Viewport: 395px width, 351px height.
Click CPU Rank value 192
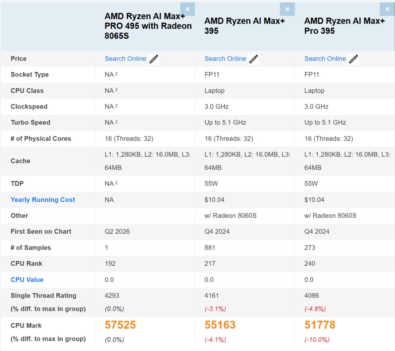tap(110, 264)
